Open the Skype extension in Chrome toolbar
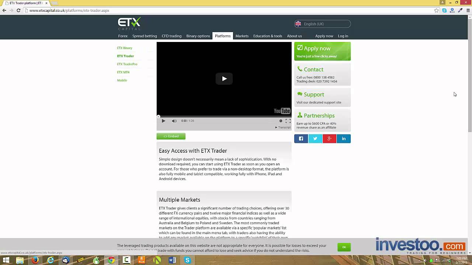The height and width of the screenshot is (265, 472). [x=444, y=10]
